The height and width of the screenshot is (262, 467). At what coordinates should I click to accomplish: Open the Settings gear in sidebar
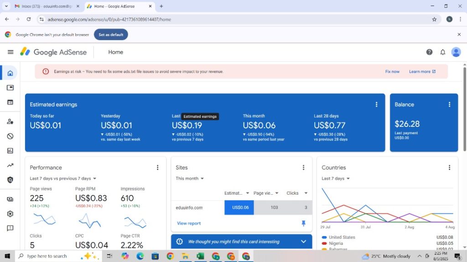(x=10, y=214)
